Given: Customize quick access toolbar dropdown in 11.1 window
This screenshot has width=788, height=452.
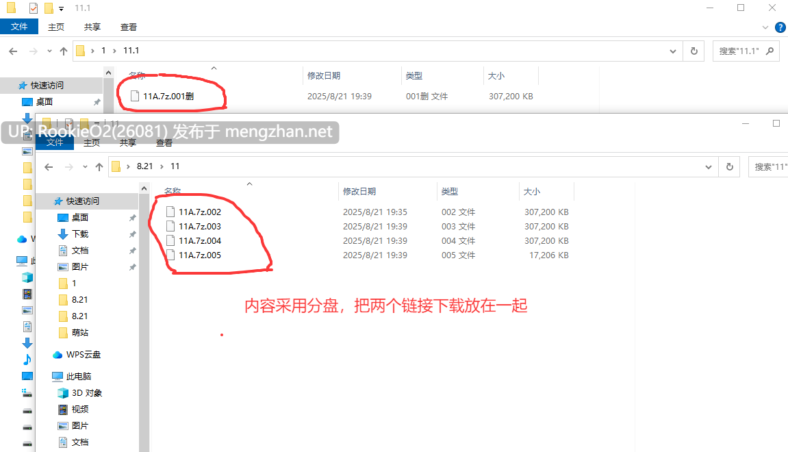Looking at the screenshot, I should coord(62,8).
